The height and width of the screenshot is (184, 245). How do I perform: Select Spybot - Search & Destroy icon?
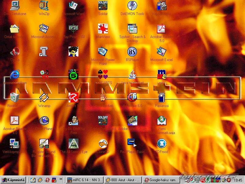point(132,29)
